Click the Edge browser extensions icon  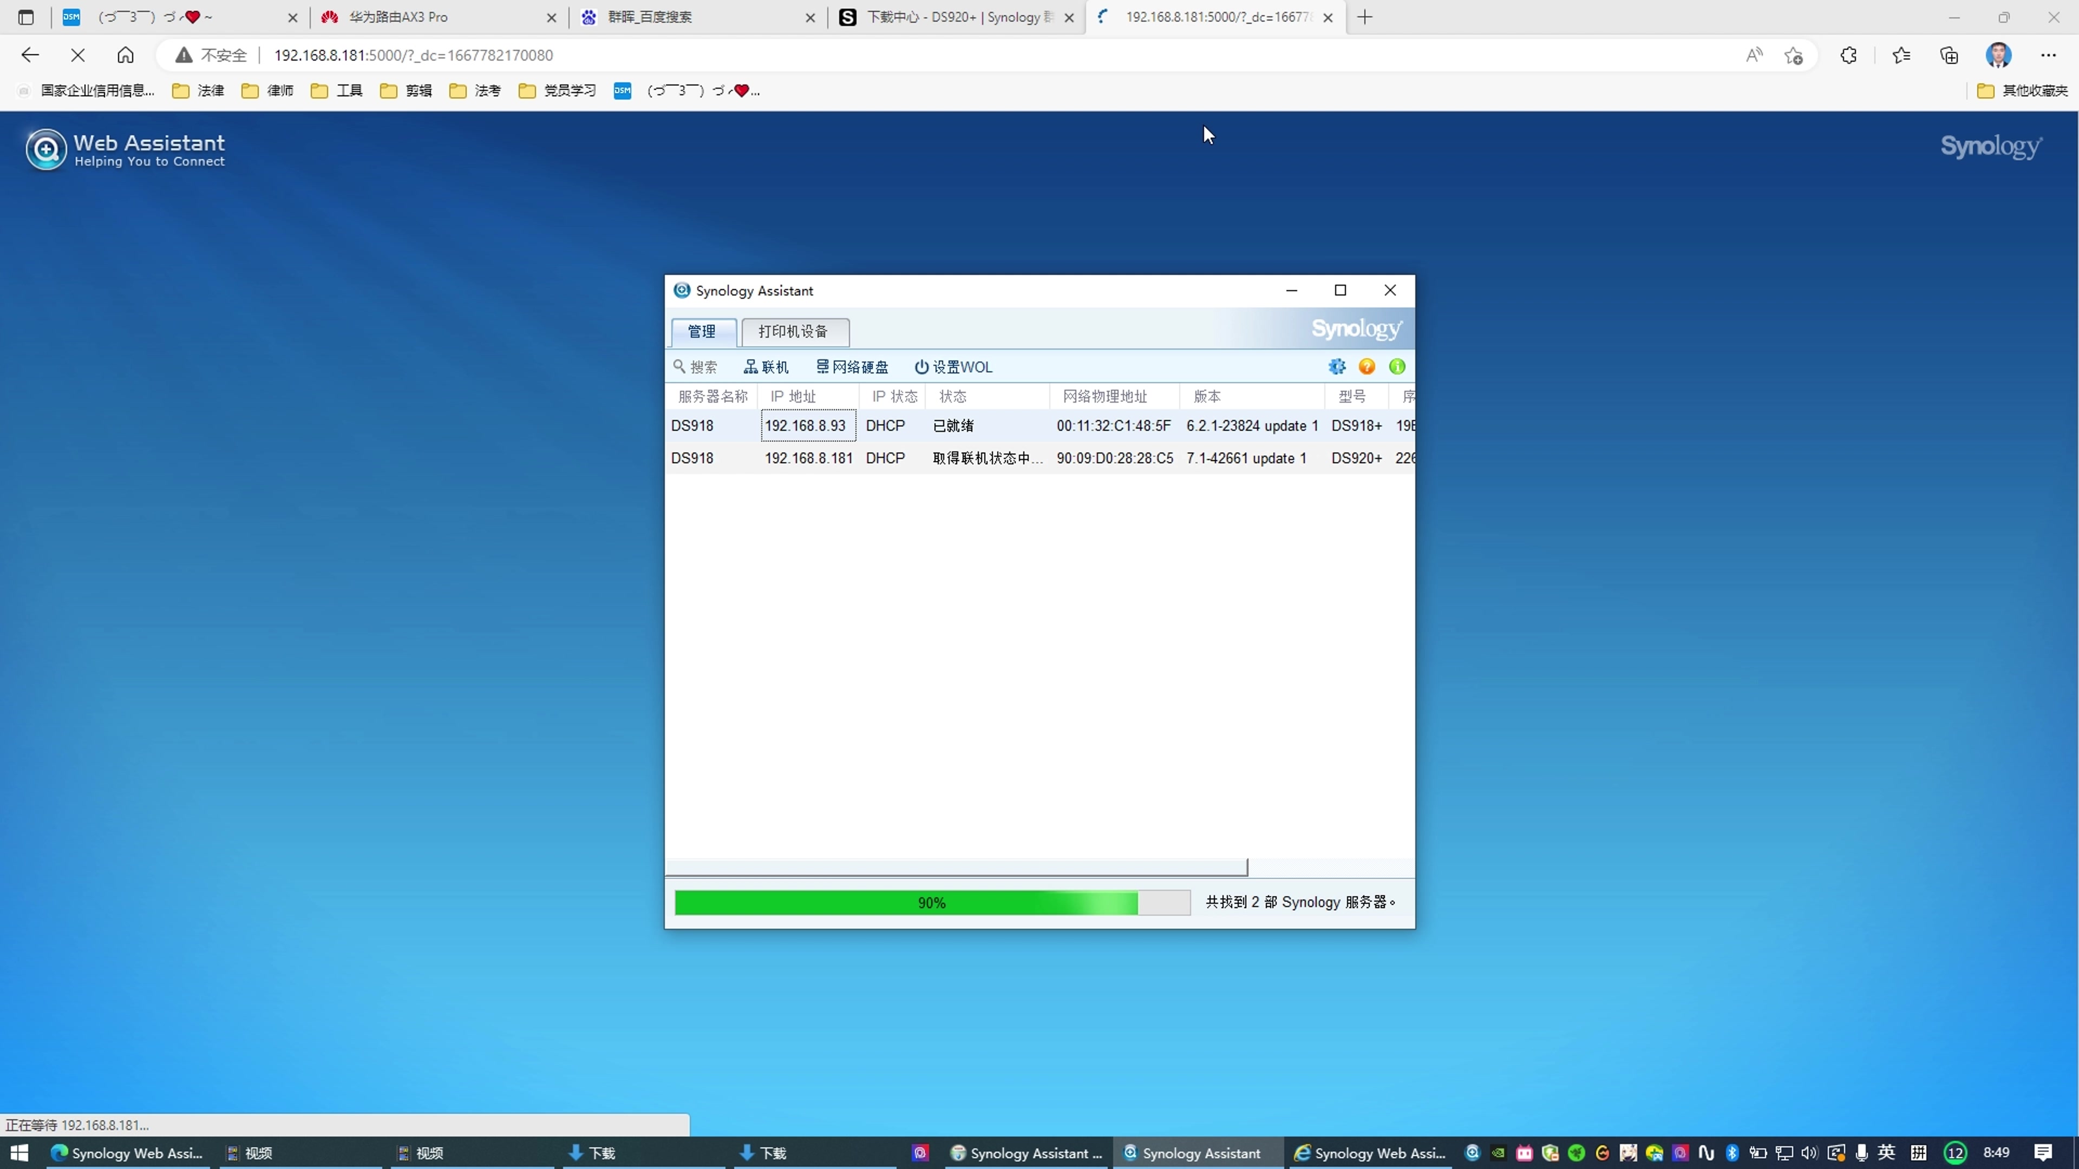(1848, 55)
